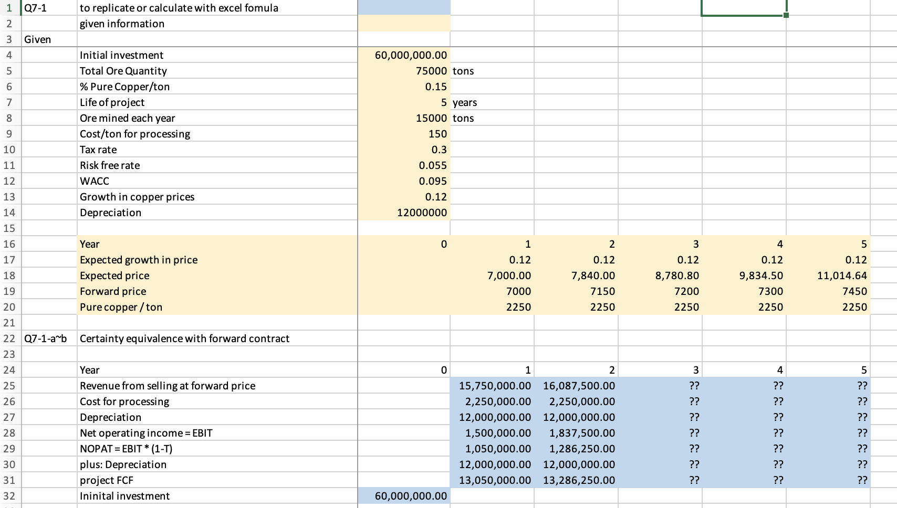Click the "Life of project" label
The width and height of the screenshot is (897, 508).
pos(112,102)
